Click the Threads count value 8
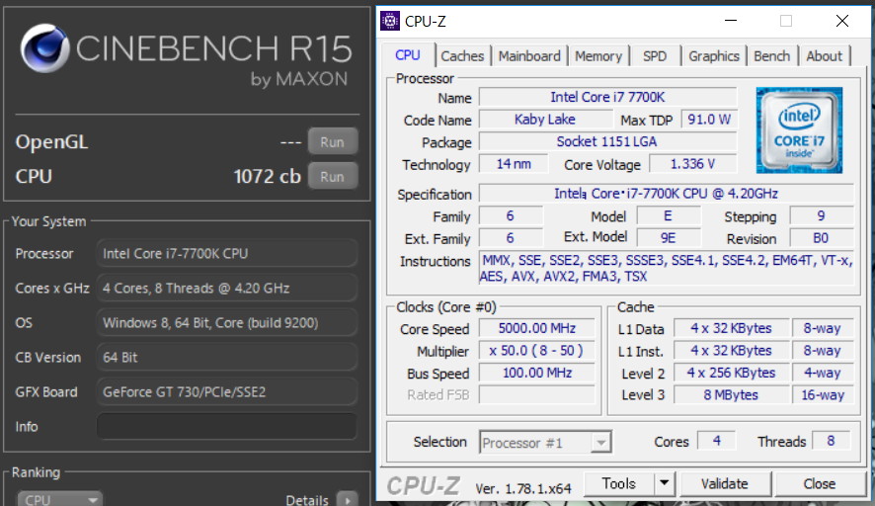Image resolution: width=875 pixels, height=506 pixels. point(831,441)
